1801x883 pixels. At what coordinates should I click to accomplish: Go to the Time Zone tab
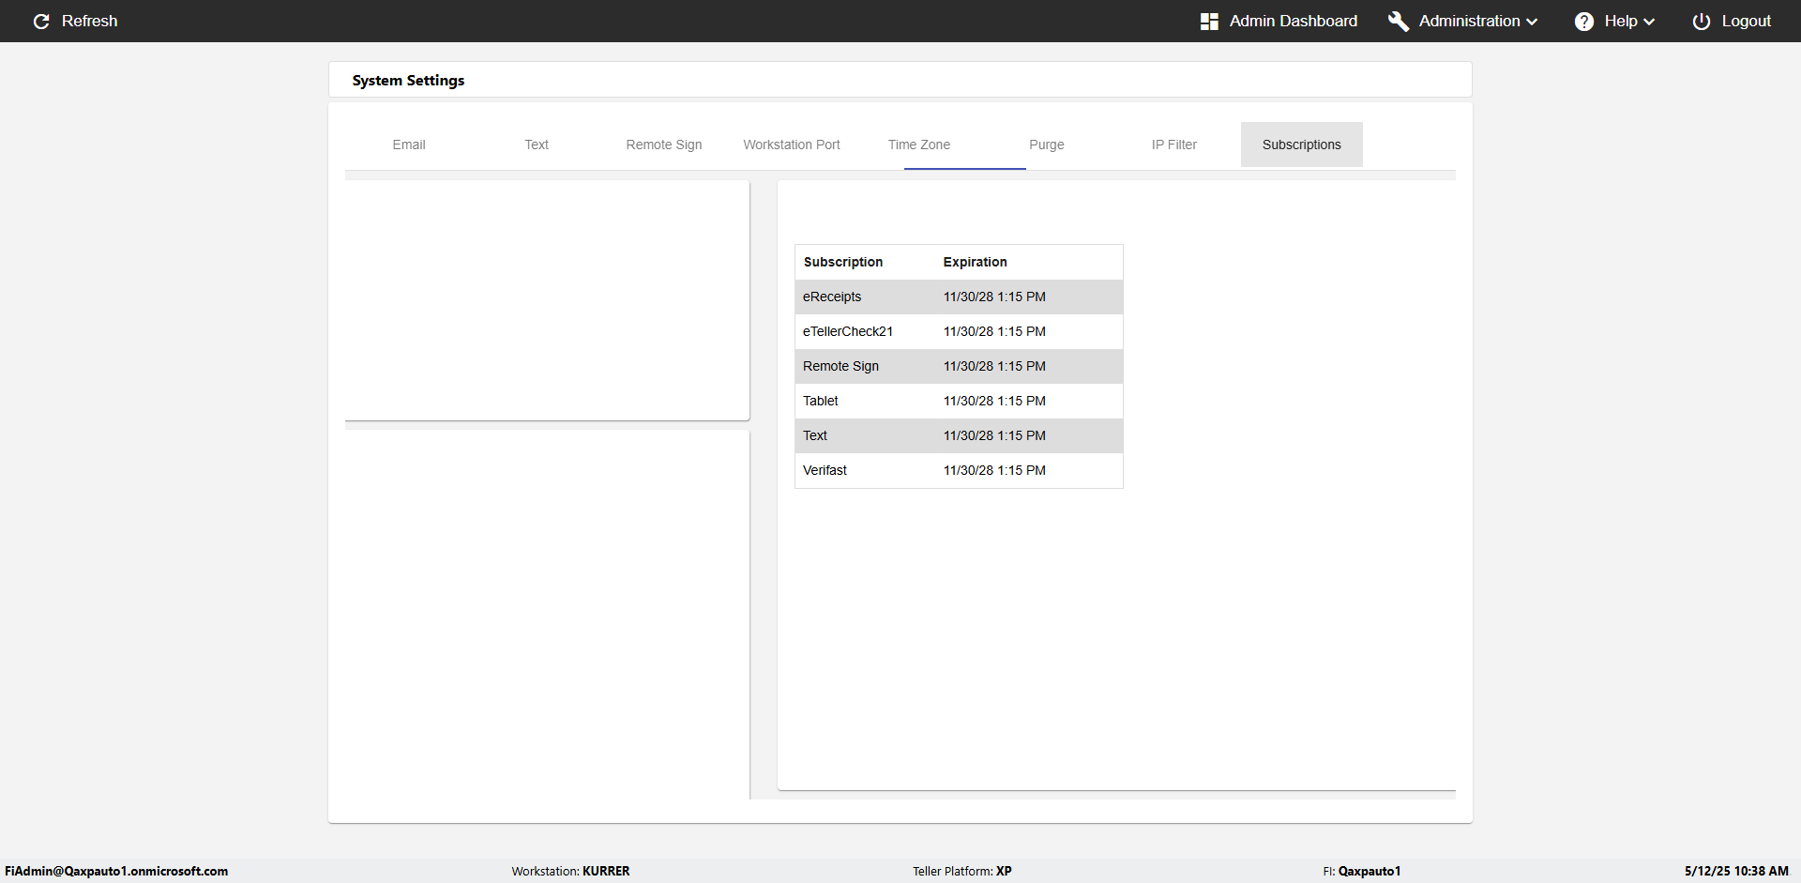coord(919,145)
